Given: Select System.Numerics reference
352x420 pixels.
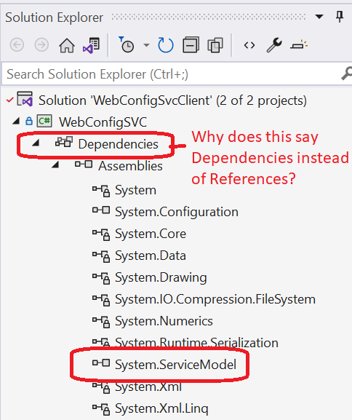Looking at the screenshot, I should pos(164,321).
